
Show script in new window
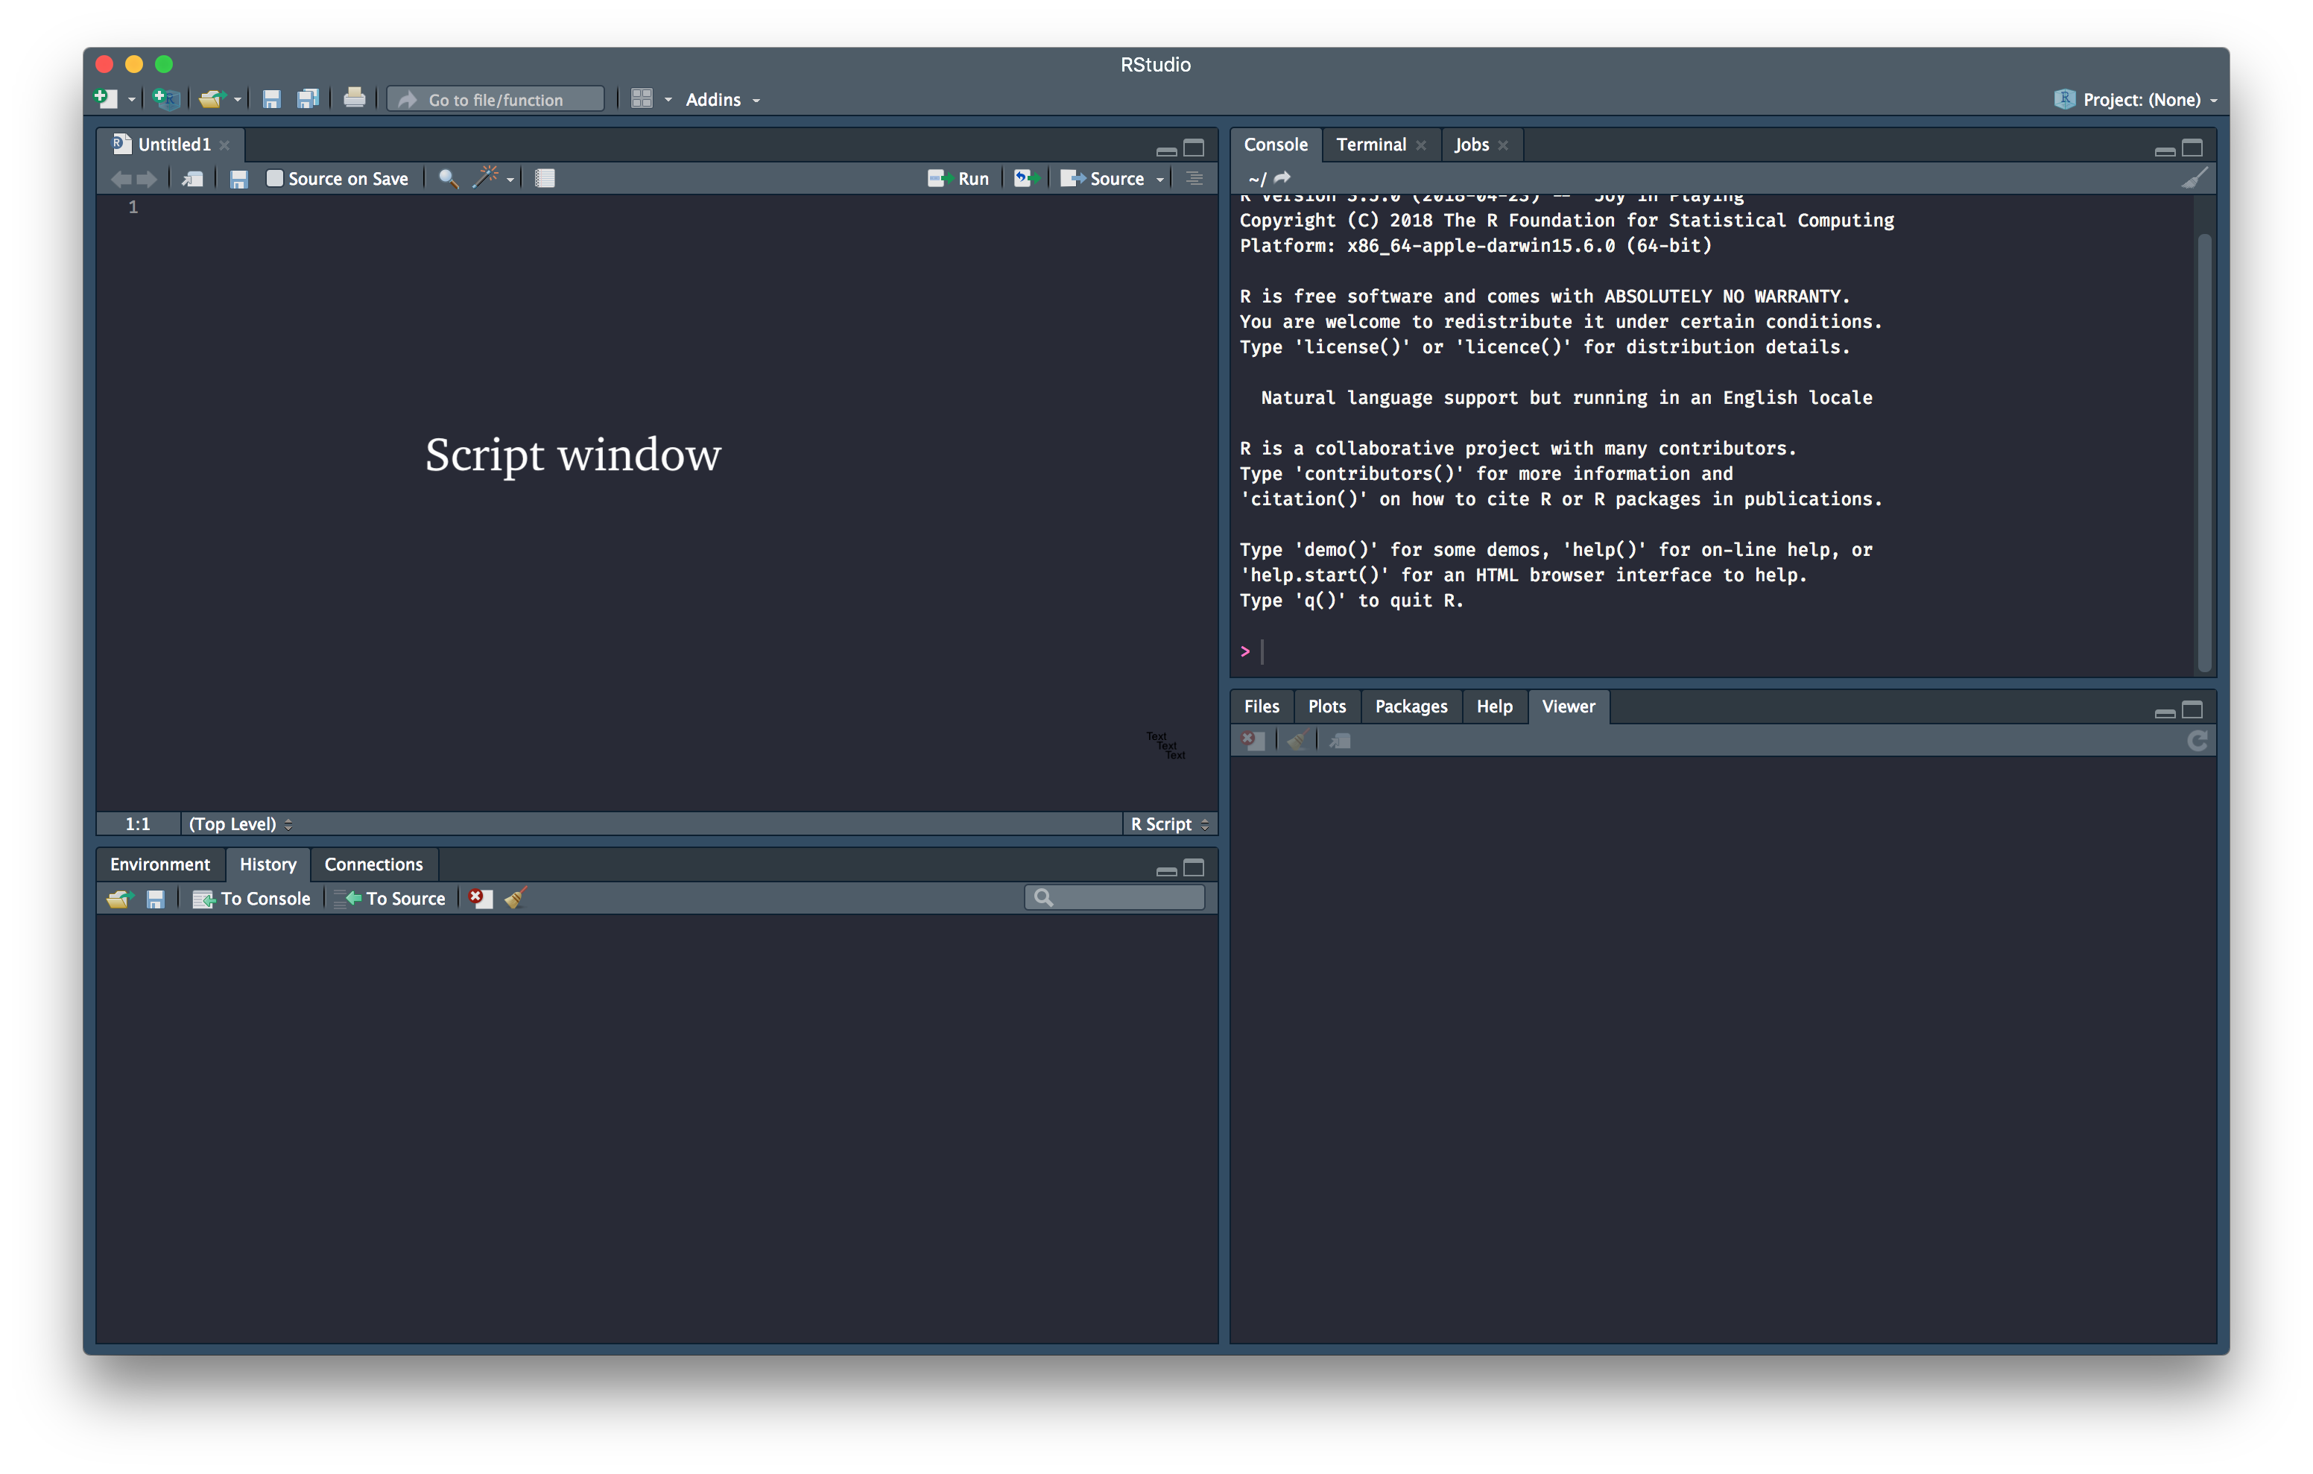point(192,179)
